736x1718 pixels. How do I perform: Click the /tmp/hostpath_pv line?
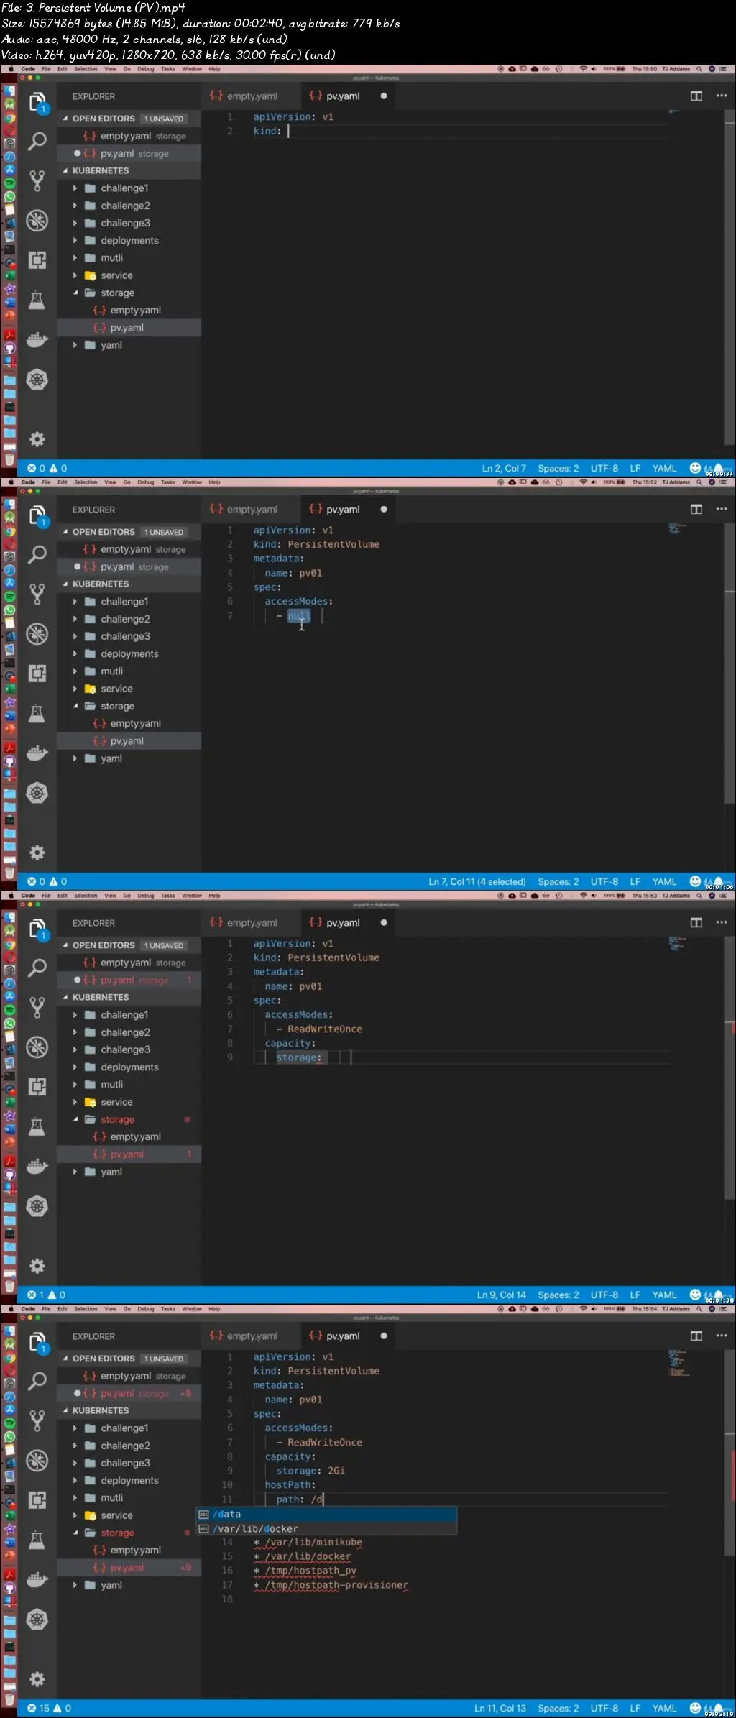pos(305,1571)
